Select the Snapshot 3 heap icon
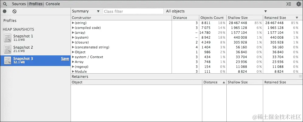This screenshot has width=303, height=122. (8, 60)
